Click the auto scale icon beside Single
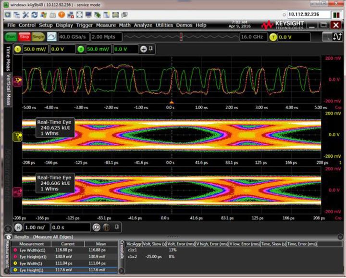The height and width of the screenshot is (278, 346). pos(52,37)
